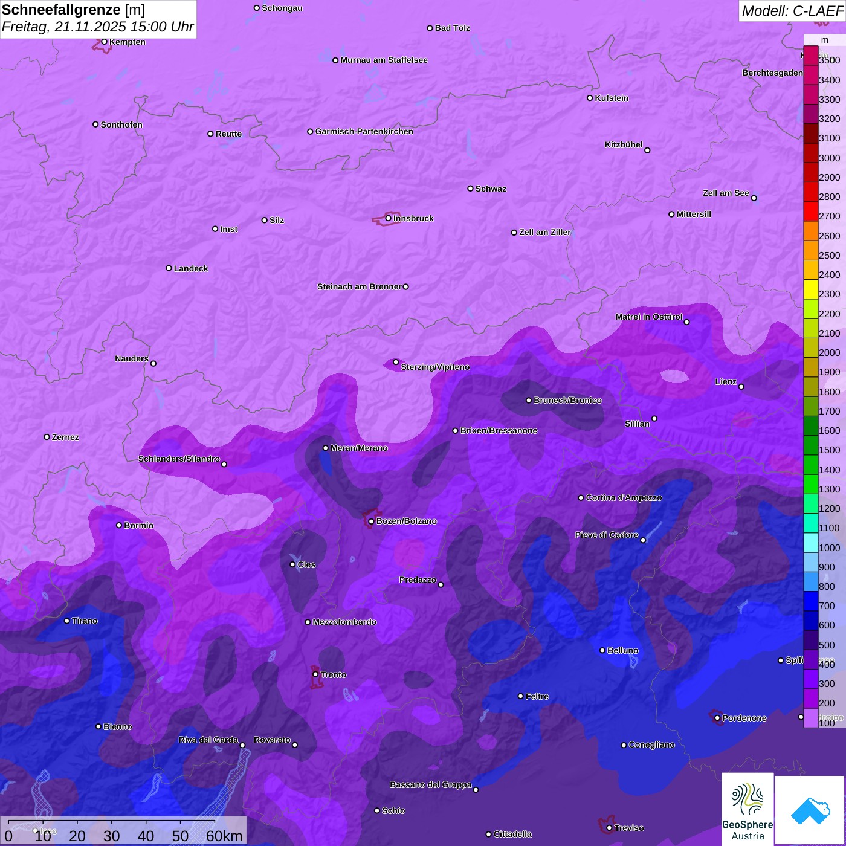Select the light cyan legend color swatch
846x846 pixels.
tap(811, 542)
